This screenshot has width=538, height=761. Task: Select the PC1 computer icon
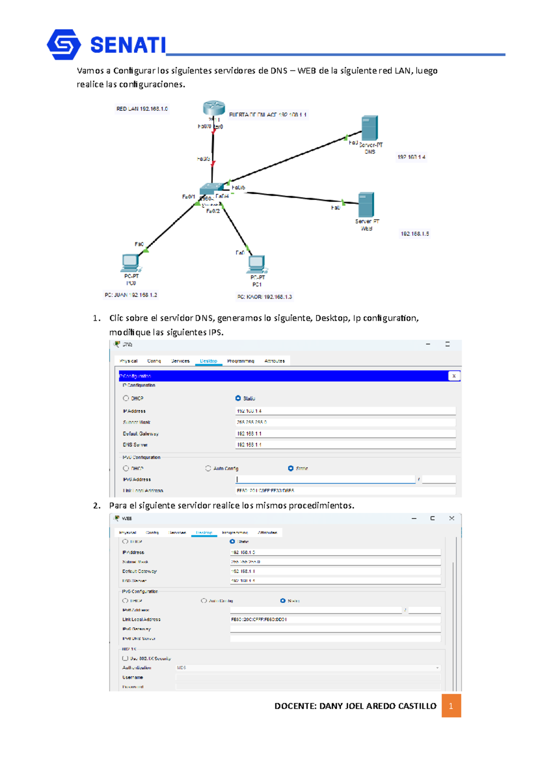257,264
